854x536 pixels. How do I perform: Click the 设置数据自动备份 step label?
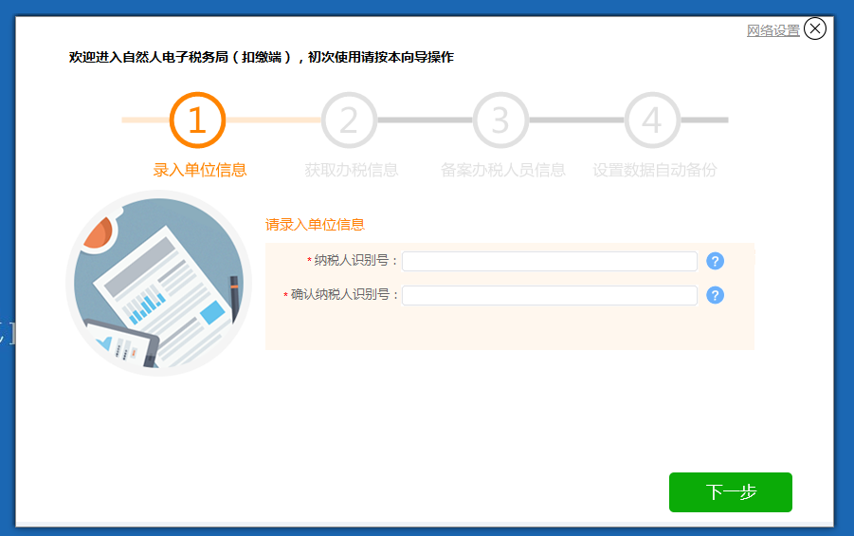[655, 170]
